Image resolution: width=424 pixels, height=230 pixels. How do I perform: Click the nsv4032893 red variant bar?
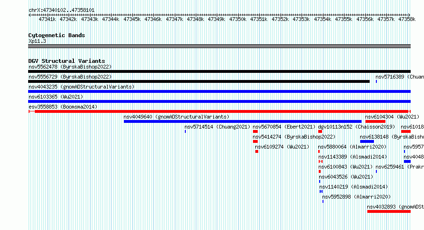coord(389,211)
